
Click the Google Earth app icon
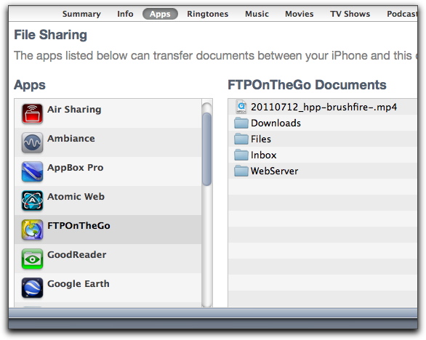click(x=32, y=288)
